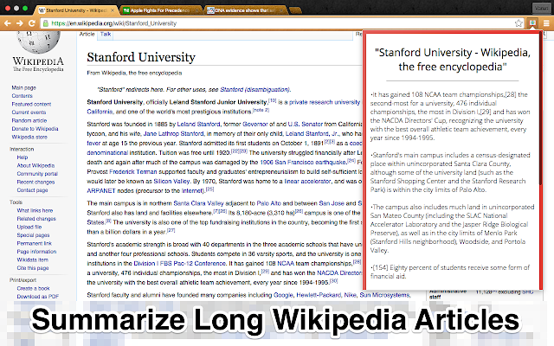Open About Wikipedia link

35,165
